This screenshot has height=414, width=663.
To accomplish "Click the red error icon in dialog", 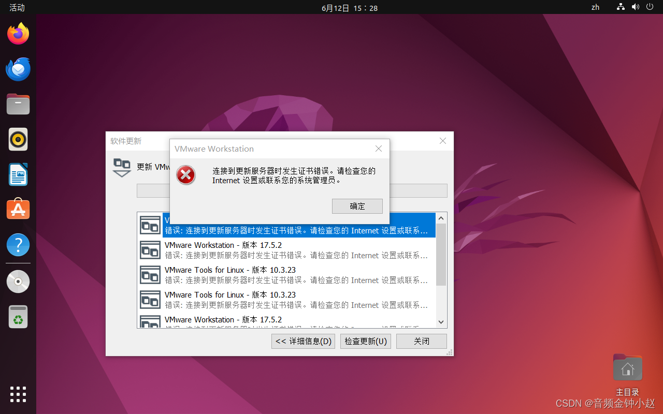I will pyautogui.click(x=186, y=175).
